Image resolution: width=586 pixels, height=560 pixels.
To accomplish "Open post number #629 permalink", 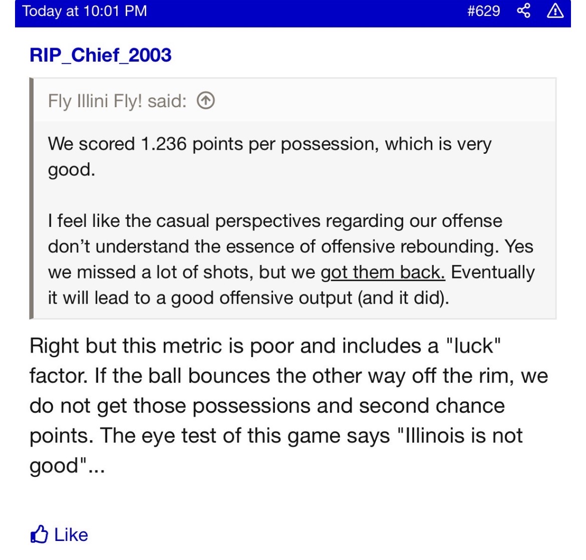I will pyautogui.click(x=484, y=11).
